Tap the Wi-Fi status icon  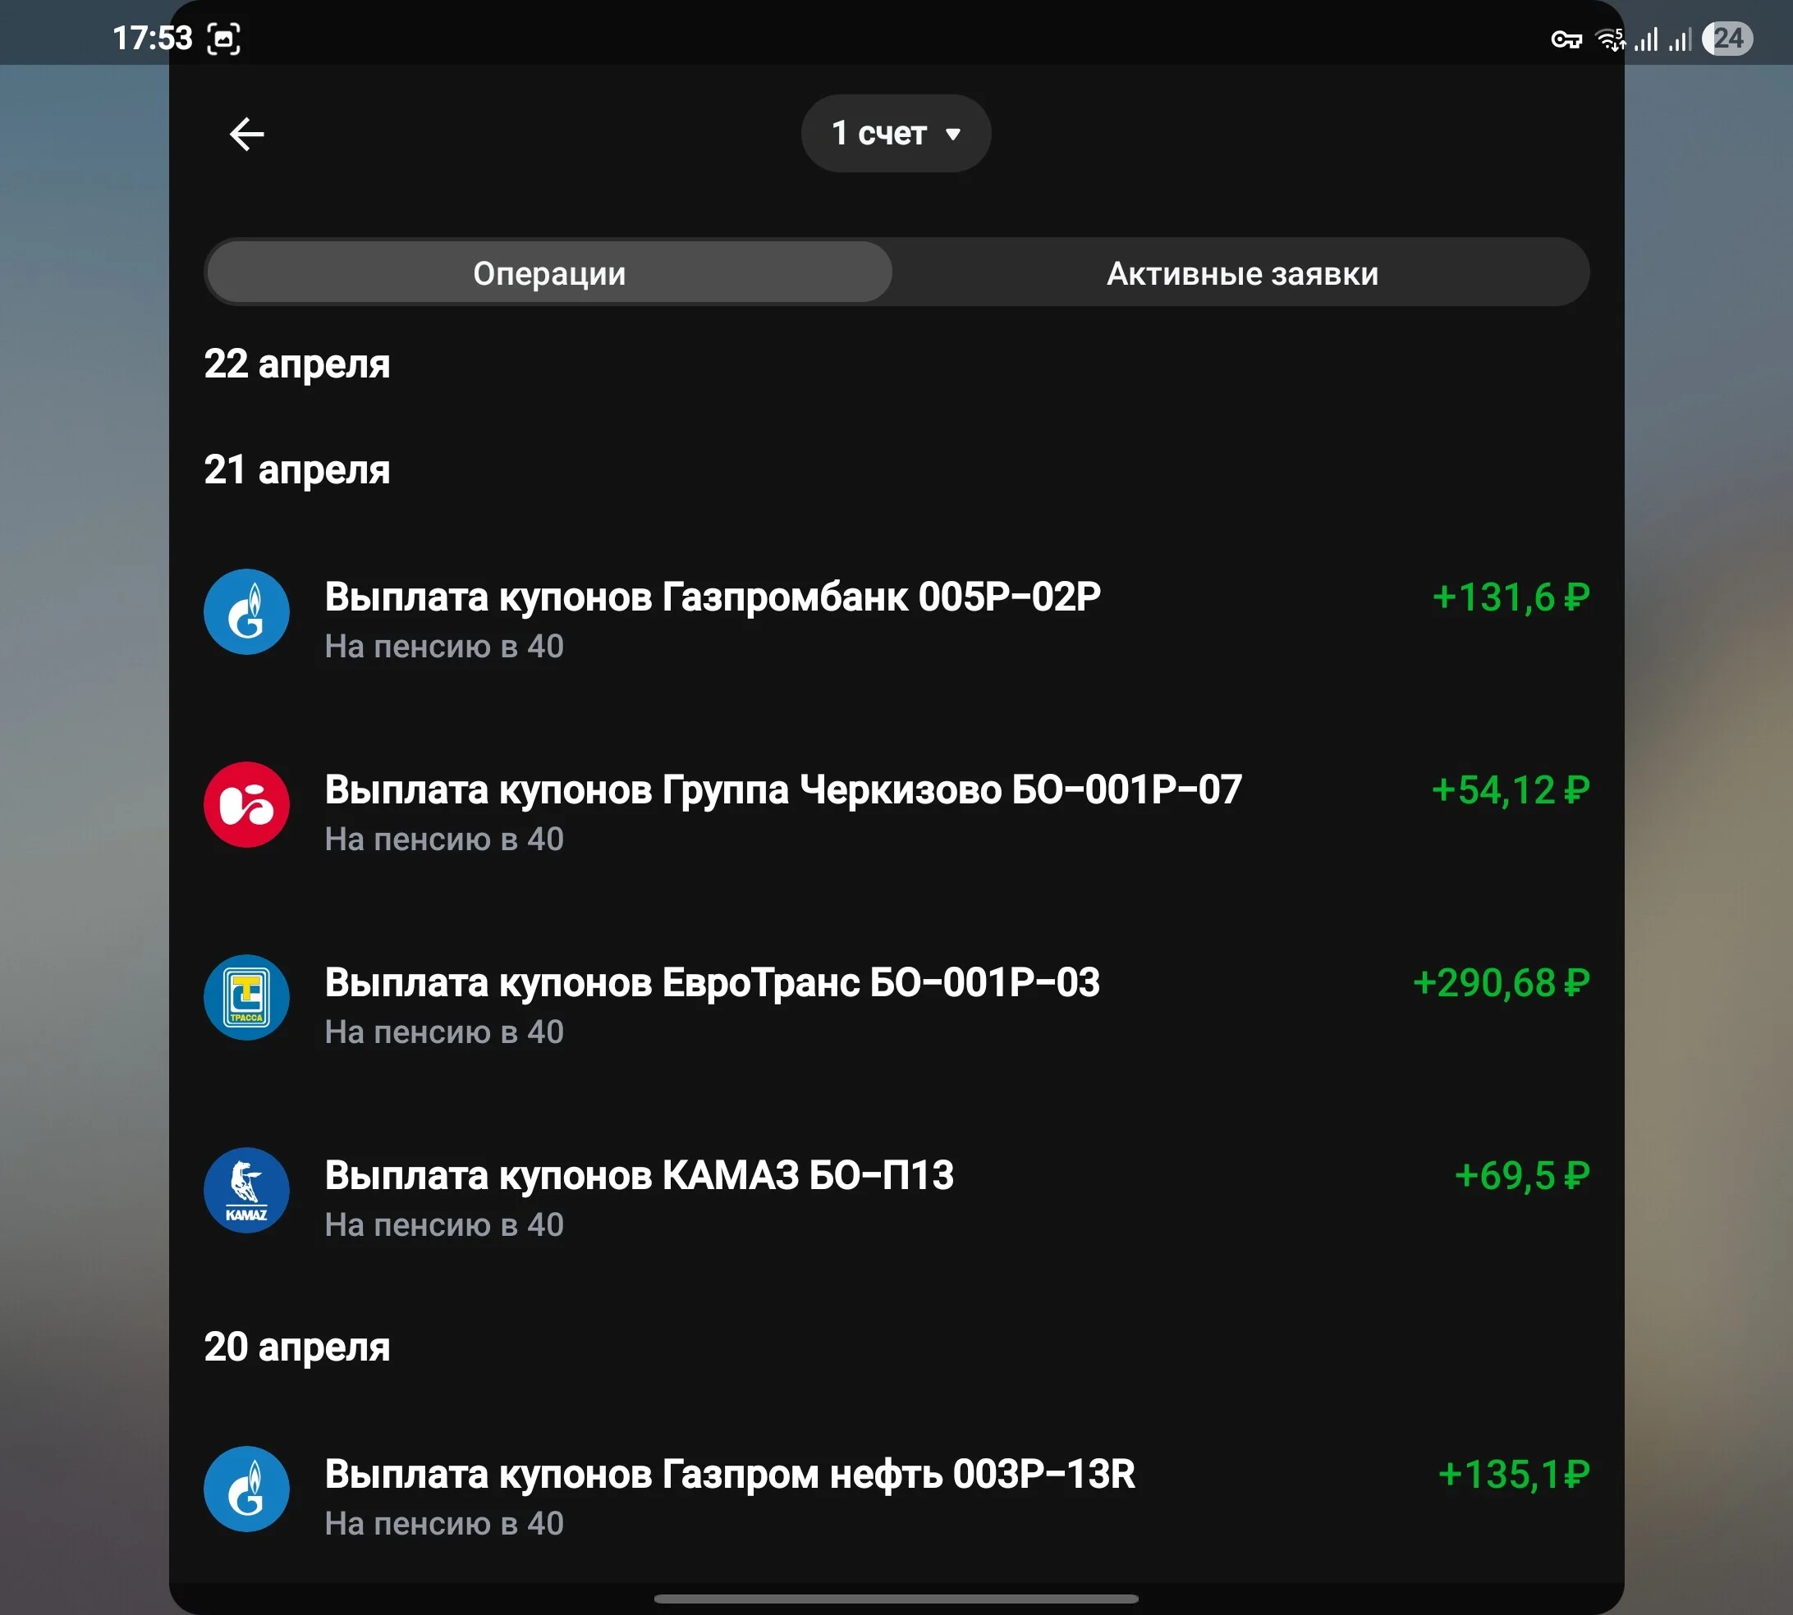(x=1610, y=39)
